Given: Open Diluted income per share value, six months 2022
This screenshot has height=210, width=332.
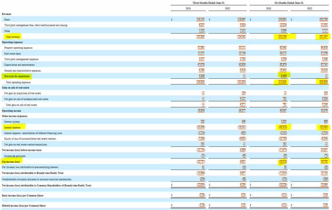Looking at the screenshot, I should (326, 205).
